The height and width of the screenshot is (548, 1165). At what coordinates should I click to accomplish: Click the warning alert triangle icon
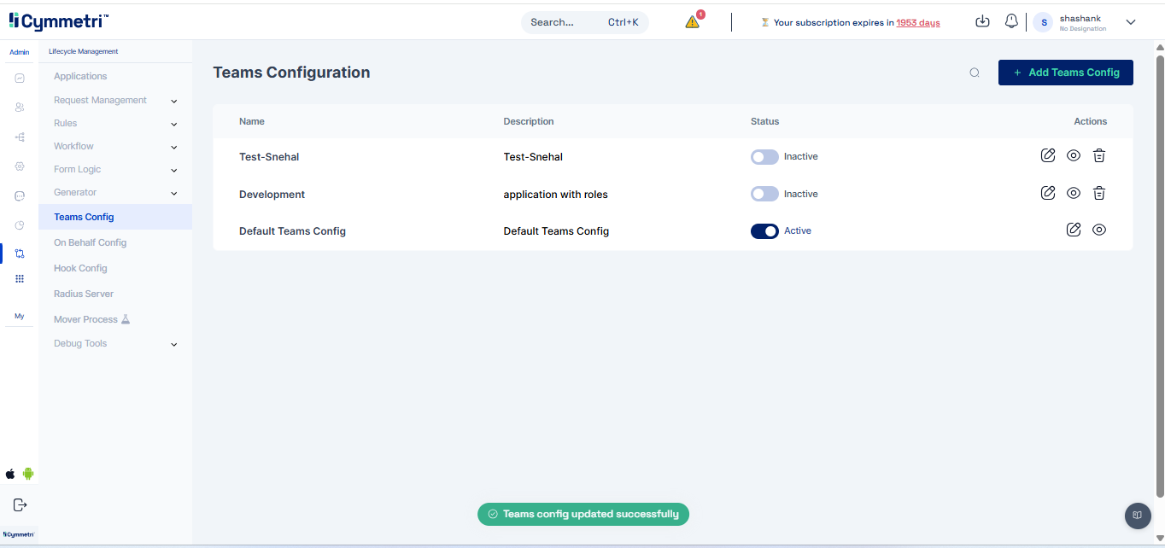pos(693,22)
